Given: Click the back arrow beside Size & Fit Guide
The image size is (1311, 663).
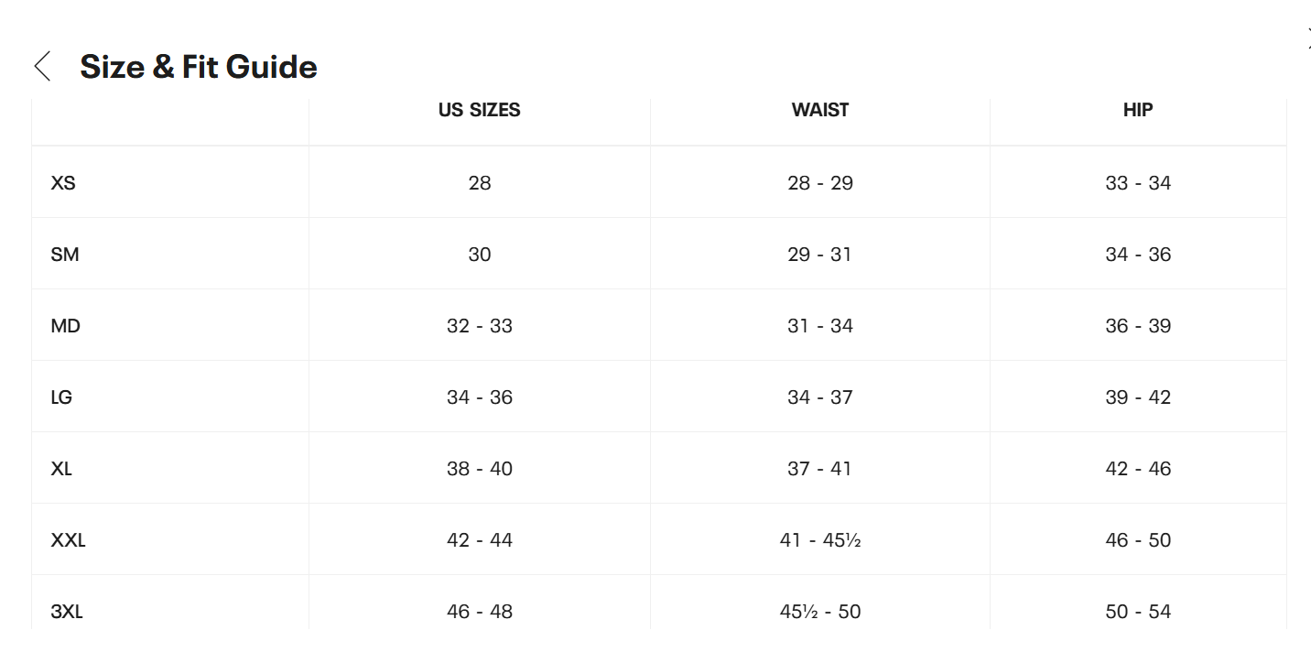Looking at the screenshot, I should pos(42,67).
